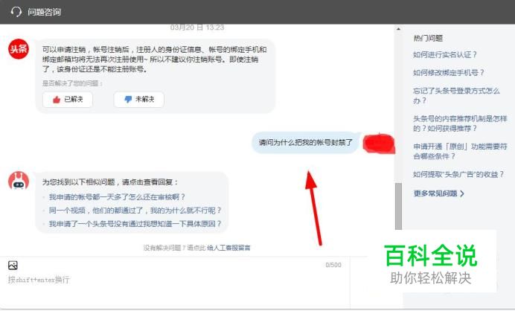Click 为您找到以下相似问题 text

(110, 182)
